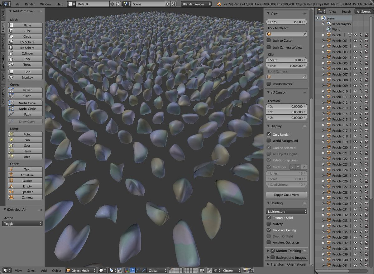Add an Ico Sphere mesh
Image resolution: width=374 pixels, height=274 pixels.
pos(25,48)
